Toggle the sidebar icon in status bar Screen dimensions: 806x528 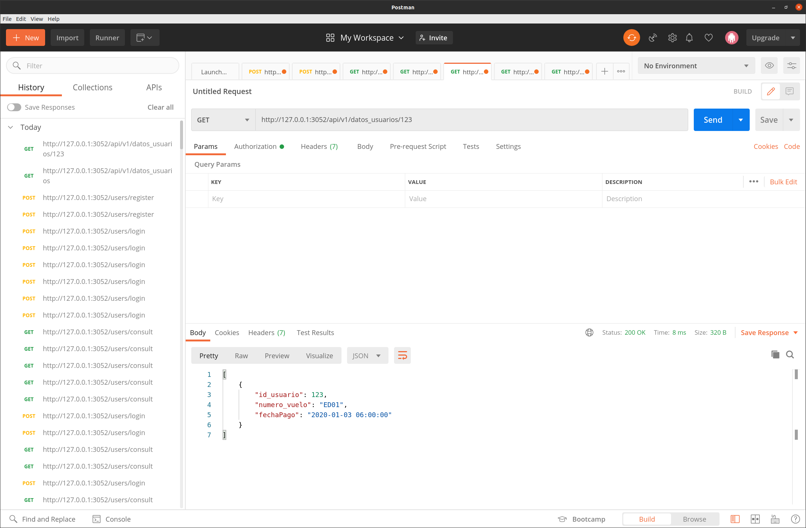tap(735, 519)
